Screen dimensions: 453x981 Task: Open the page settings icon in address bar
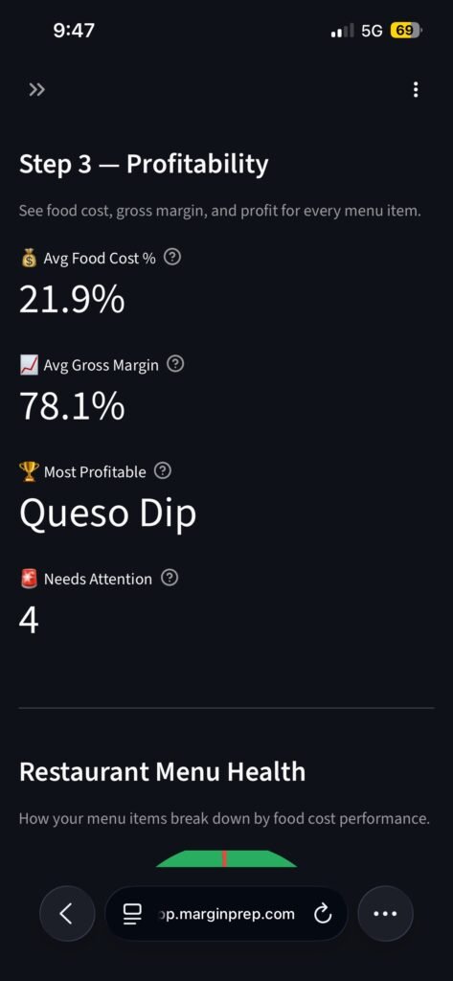(x=132, y=915)
